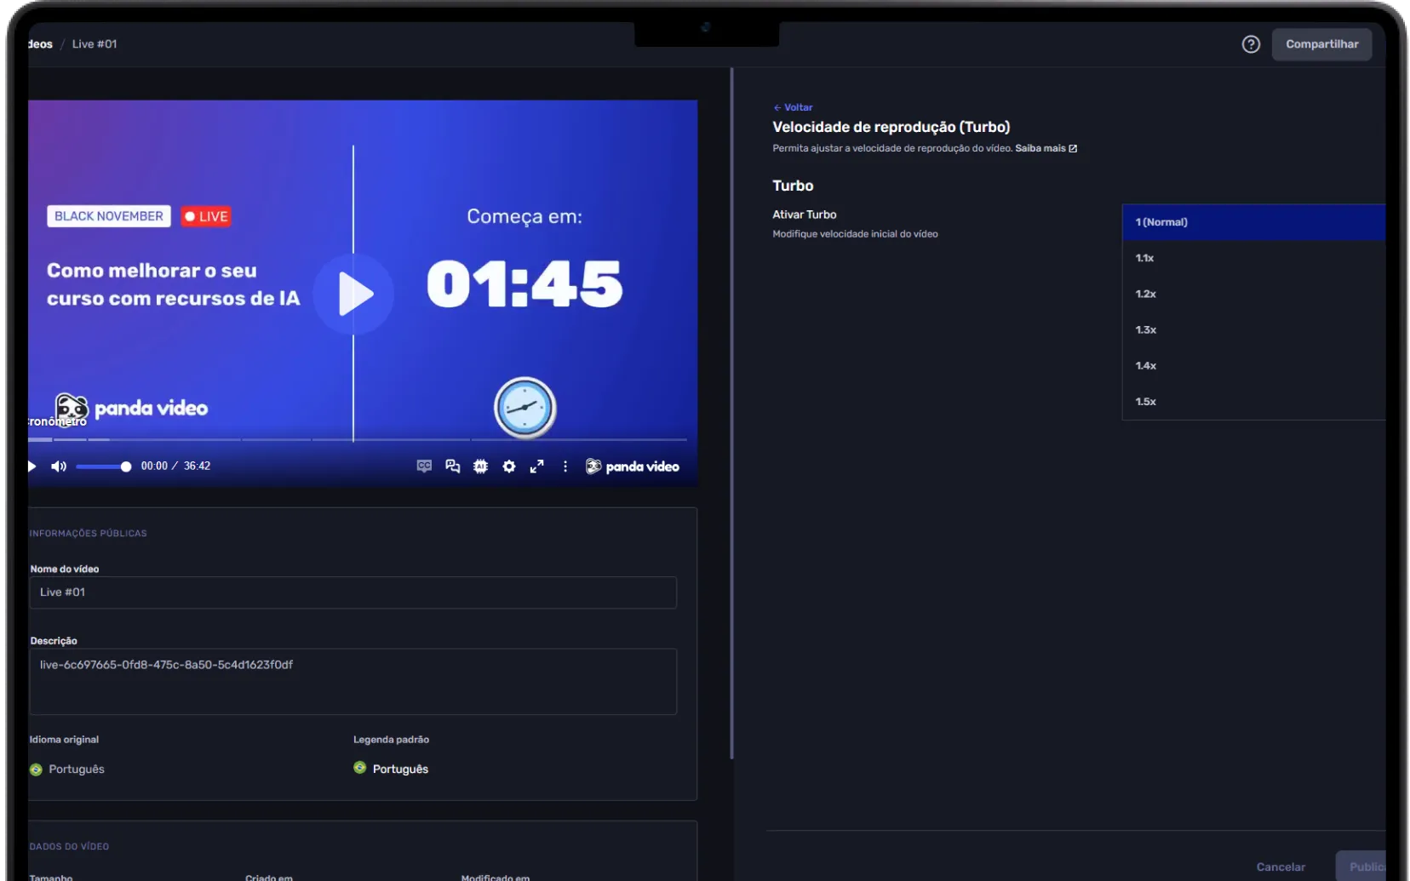
Task: Seek on the video progress bar
Action: (x=358, y=439)
